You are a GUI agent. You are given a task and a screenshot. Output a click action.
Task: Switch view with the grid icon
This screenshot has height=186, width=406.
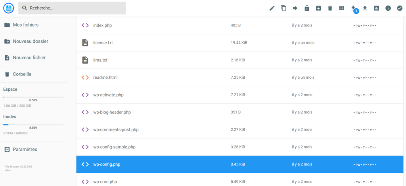tap(341, 8)
